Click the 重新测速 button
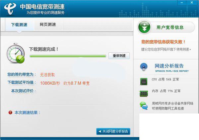 (x=119, y=56)
